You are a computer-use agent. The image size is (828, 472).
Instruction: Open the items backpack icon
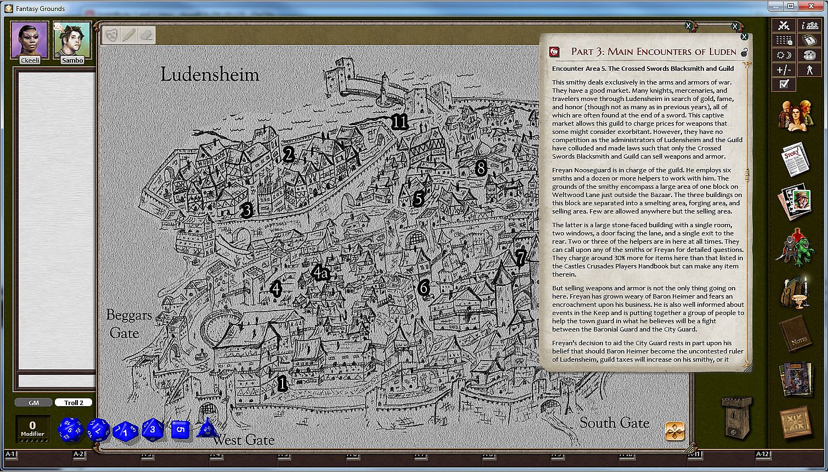click(x=795, y=291)
